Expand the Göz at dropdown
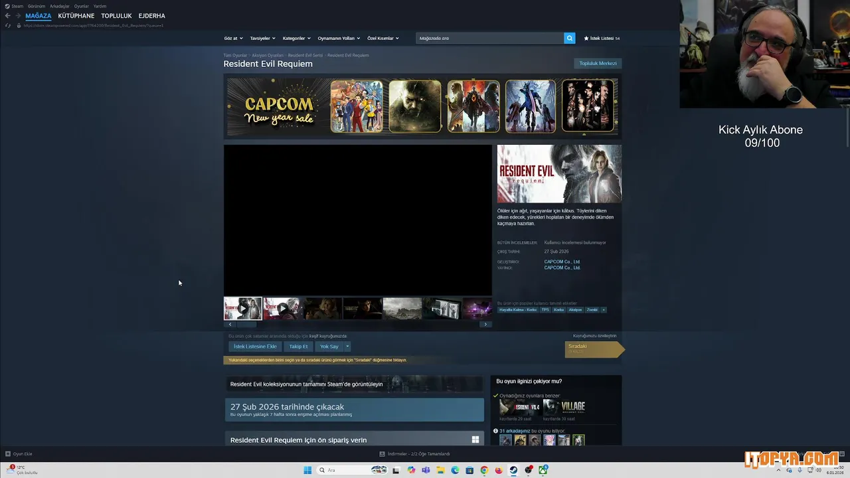 pos(234,38)
